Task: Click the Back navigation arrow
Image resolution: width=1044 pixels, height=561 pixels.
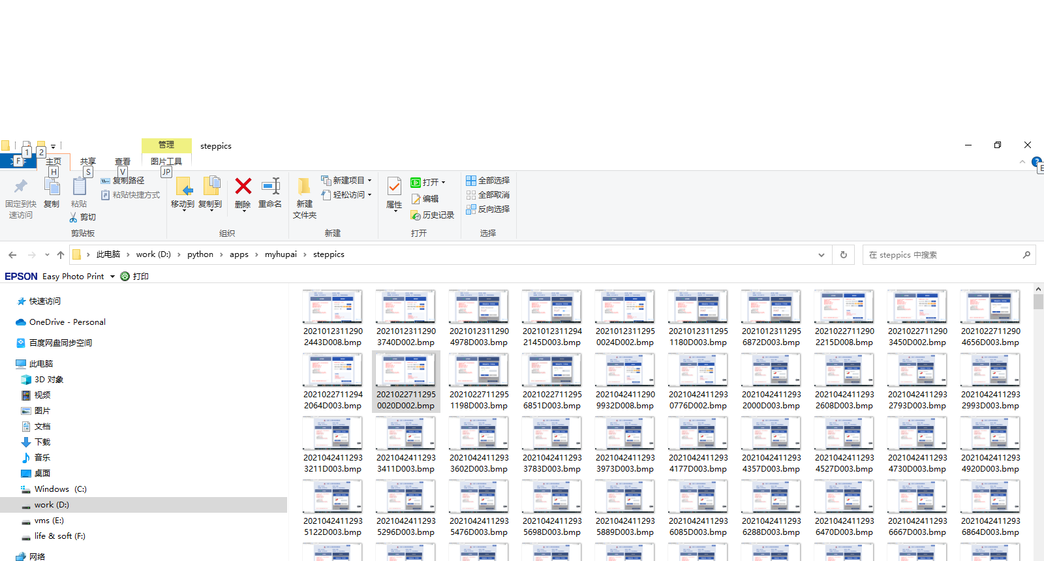Action: [x=12, y=255]
